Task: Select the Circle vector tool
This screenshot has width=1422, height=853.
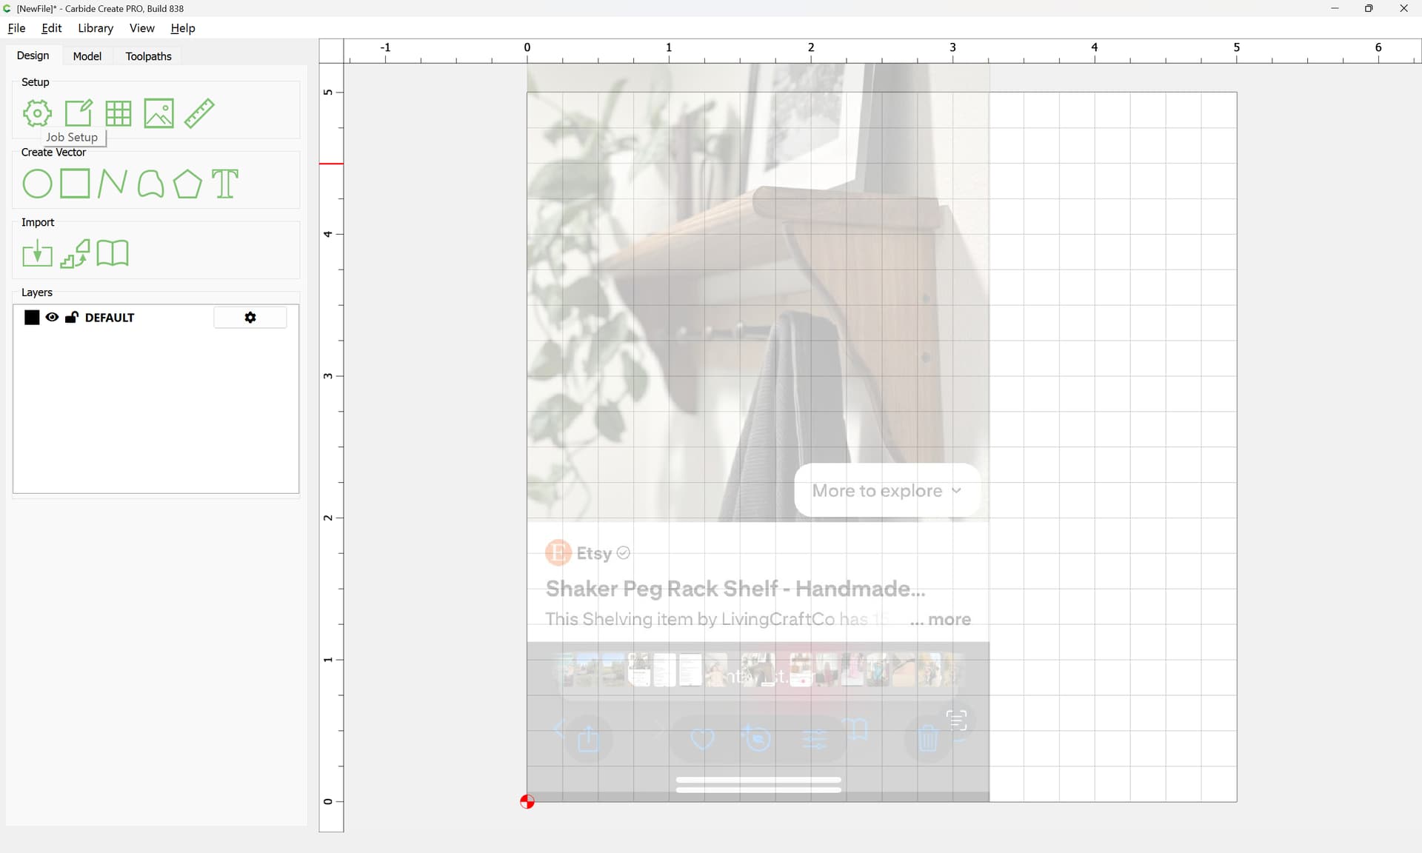Action: (x=37, y=184)
